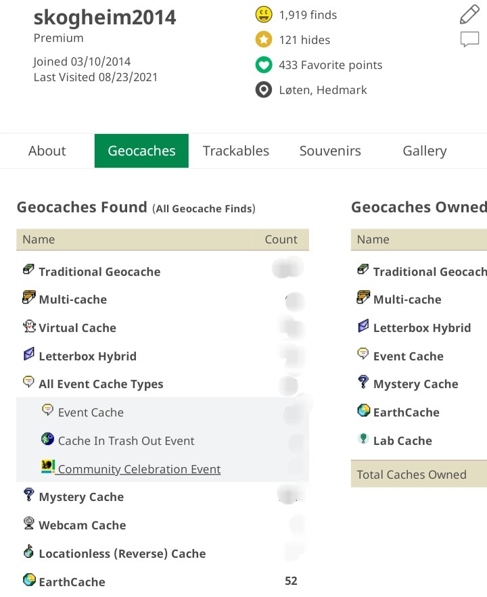Click the Multi-cache icon in Owned list
The image size is (487, 597).
363,297
